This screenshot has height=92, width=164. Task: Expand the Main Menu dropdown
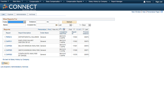[x=18, y=2]
